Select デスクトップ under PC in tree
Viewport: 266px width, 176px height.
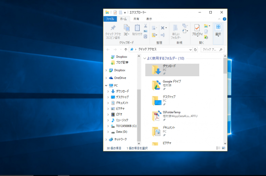120,97
